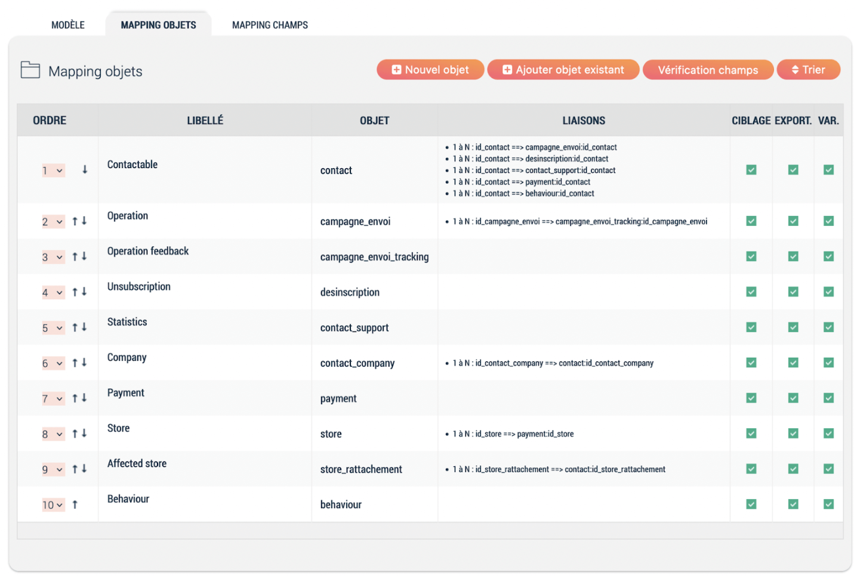This screenshot has width=857, height=576.
Task: Move Operation feedback row up
Action: pos(75,256)
